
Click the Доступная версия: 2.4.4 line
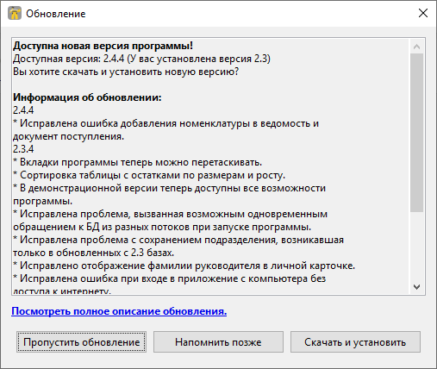[141, 59]
